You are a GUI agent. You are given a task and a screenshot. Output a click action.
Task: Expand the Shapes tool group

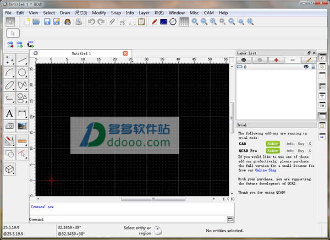[22, 98]
